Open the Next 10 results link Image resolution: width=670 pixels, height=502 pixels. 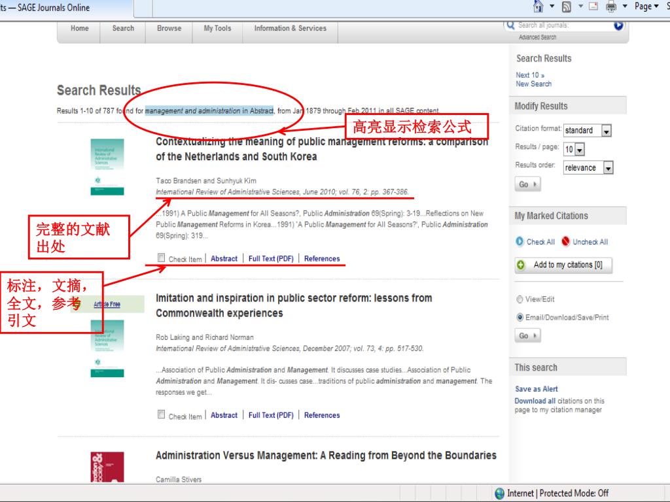[530, 75]
